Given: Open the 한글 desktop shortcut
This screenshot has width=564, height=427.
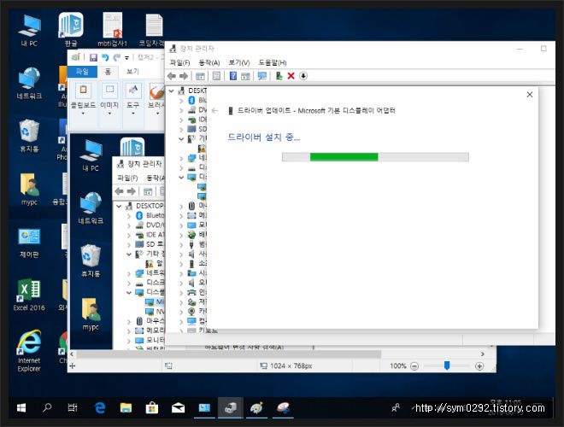Looking at the screenshot, I should [71, 30].
